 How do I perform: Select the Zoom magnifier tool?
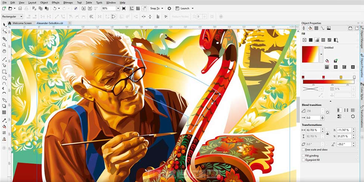click(x=4, y=45)
